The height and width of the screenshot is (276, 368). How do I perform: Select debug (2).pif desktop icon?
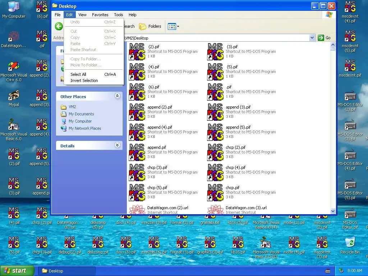[x=70, y=245]
